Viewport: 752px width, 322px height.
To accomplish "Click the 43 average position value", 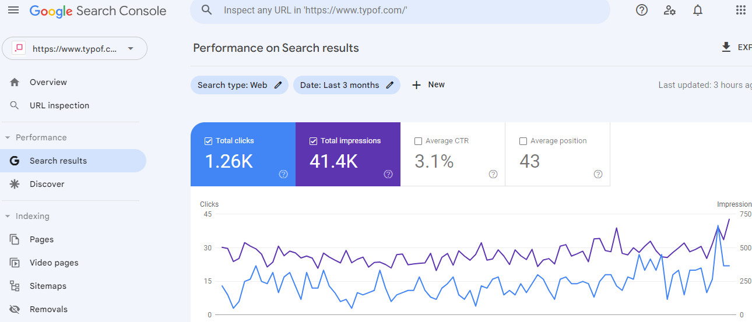I will tap(529, 161).
